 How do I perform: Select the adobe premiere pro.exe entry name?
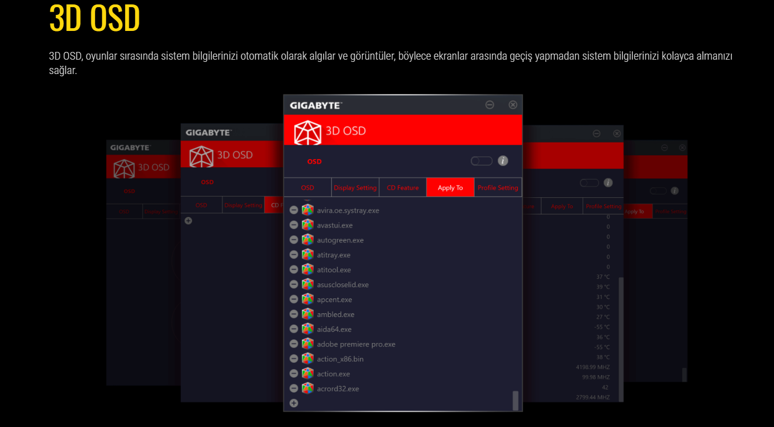tap(356, 345)
